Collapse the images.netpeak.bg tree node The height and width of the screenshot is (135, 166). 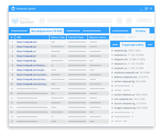(112, 108)
